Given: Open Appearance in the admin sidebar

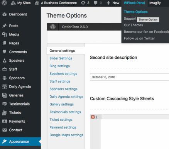Looking at the screenshot, I should pyautogui.click(x=20, y=142).
